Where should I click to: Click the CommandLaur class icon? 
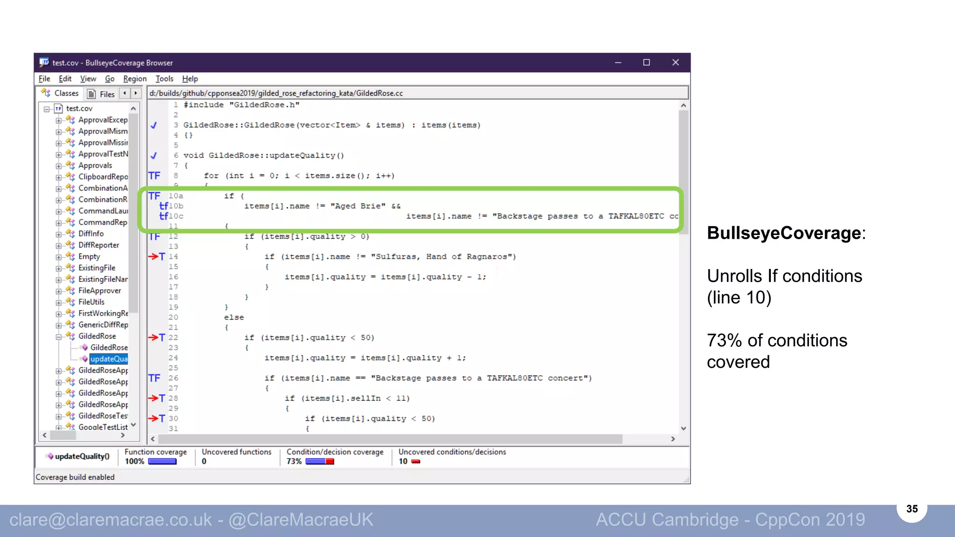click(x=70, y=211)
